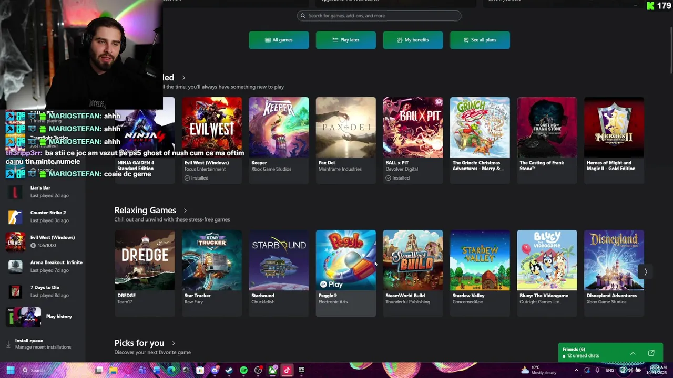Show next games with carousel right arrow
Image resolution: width=673 pixels, height=378 pixels.
[646, 271]
